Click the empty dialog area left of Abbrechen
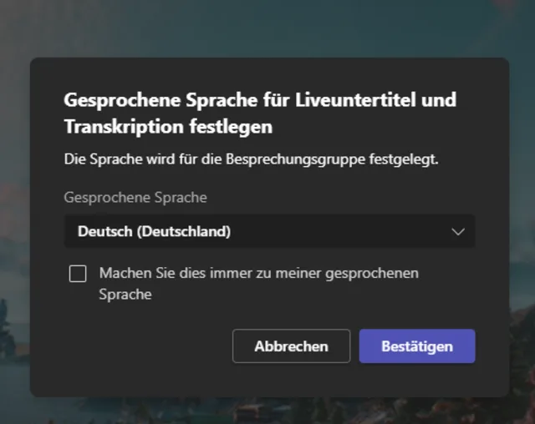 [142, 346]
